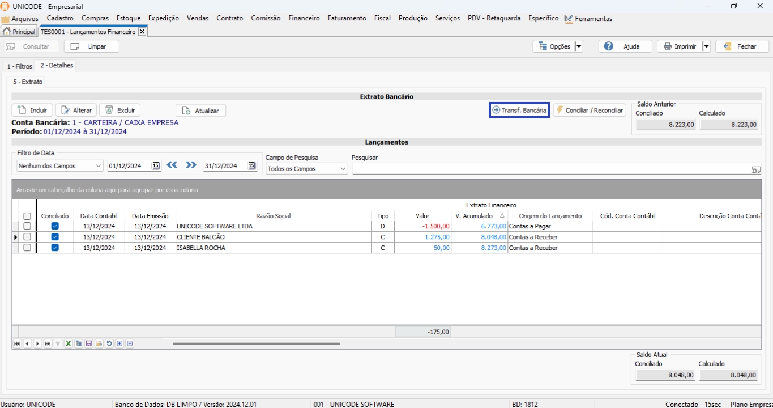Image resolution: width=773 pixels, height=408 pixels.
Task: Move to previous period with double-left arrows
Action: point(173,165)
